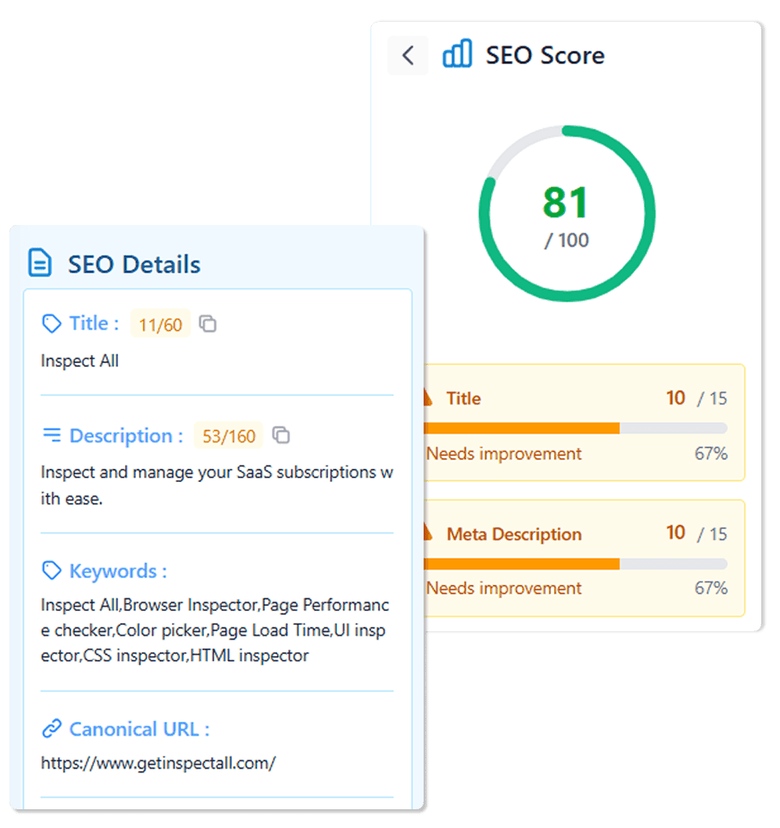Screen dimensions: 780x828
Task: Click the Title orange progress bar
Action: 521,428
